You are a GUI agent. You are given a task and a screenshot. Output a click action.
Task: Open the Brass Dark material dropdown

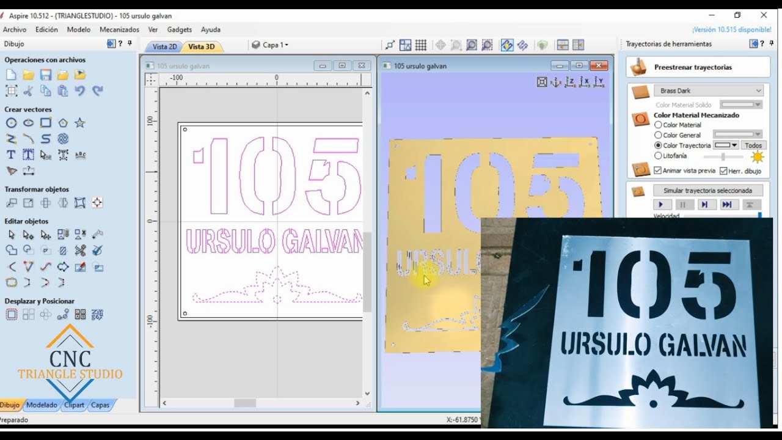coord(709,90)
